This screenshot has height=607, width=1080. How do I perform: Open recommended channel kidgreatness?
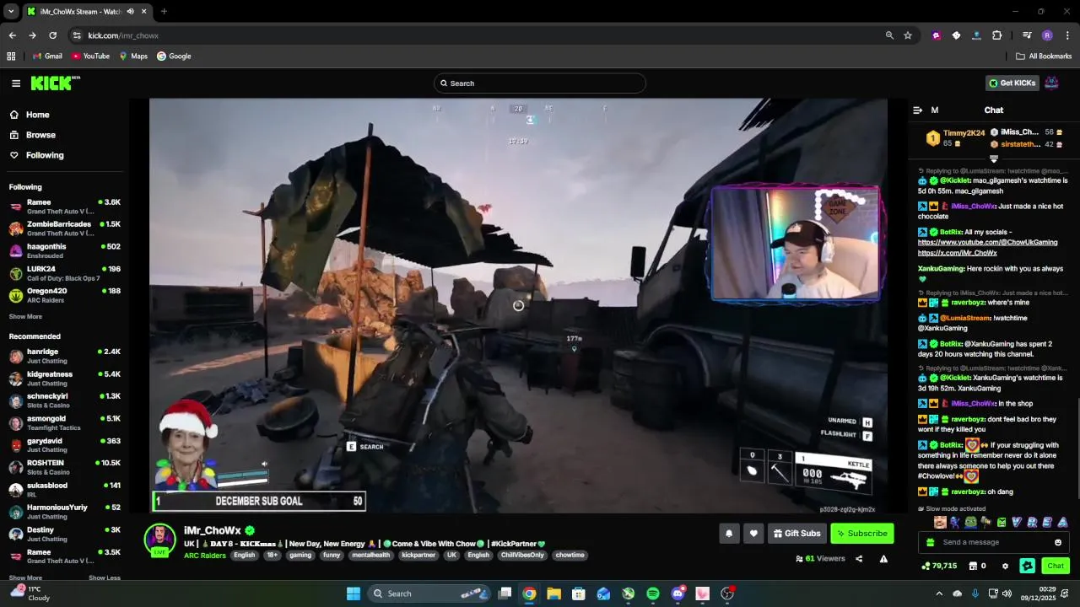[x=65, y=378]
